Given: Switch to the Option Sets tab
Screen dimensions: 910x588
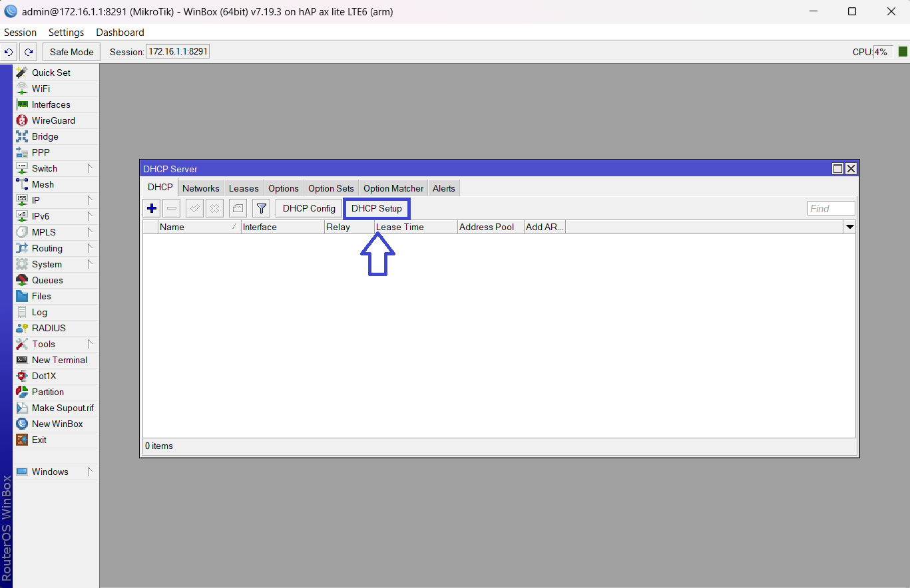Looking at the screenshot, I should coord(331,188).
